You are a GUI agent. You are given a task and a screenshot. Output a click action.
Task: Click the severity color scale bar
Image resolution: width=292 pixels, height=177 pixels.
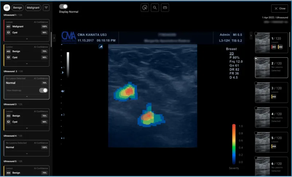[x=234, y=145]
